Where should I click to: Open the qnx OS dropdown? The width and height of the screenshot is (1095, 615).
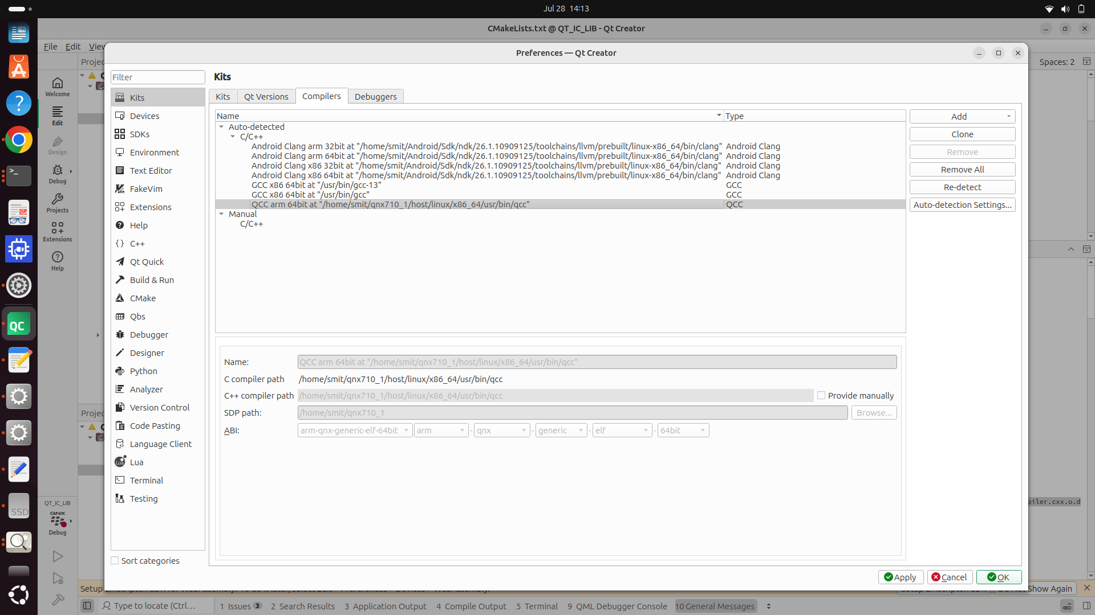(502, 430)
